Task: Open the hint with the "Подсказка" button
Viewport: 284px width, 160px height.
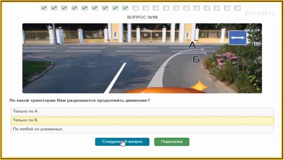Action: click(172, 142)
